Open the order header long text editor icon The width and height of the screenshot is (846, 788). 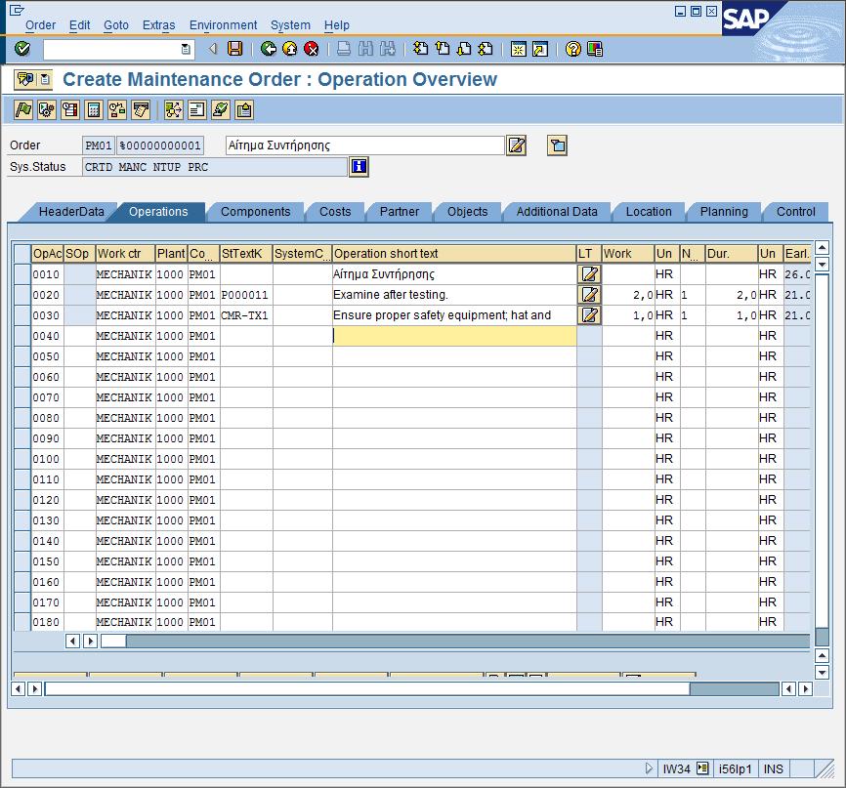pyautogui.click(x=517, y=145)
